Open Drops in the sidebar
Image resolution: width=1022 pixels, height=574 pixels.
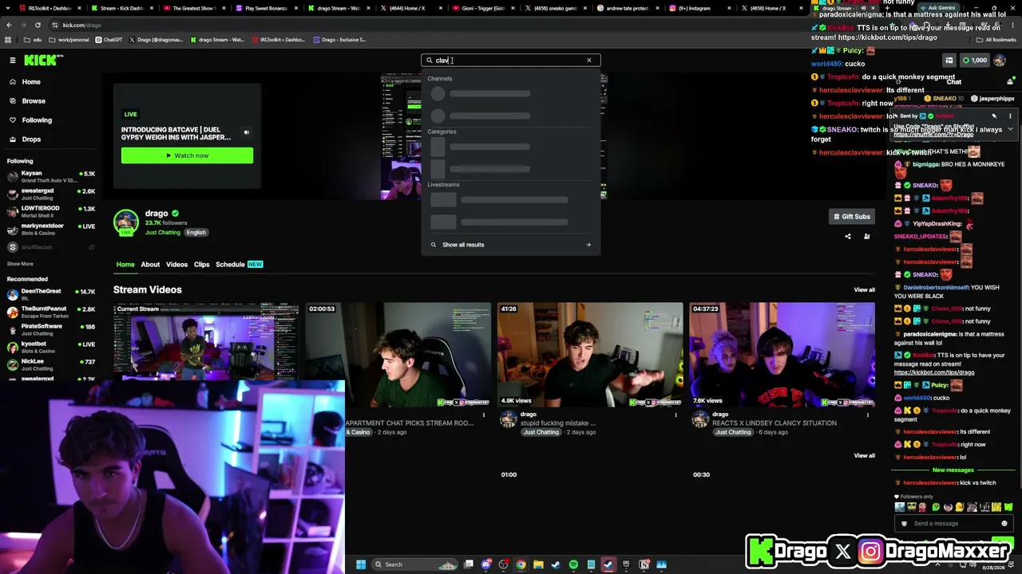tap(31, 140)
